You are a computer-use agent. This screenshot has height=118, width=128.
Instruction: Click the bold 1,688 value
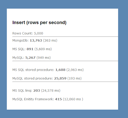60,70
